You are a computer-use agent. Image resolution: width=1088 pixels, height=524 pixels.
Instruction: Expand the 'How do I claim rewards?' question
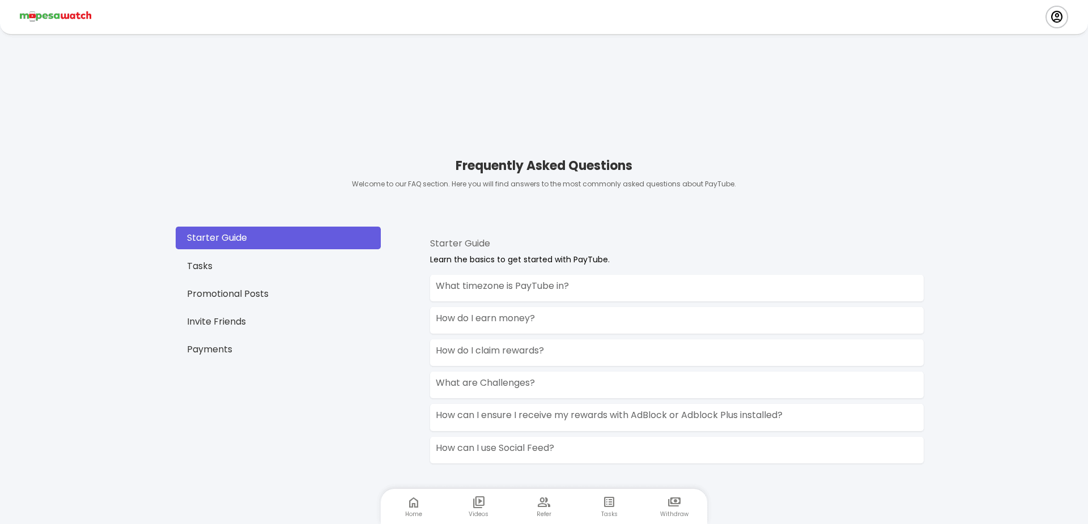[677, 352]
